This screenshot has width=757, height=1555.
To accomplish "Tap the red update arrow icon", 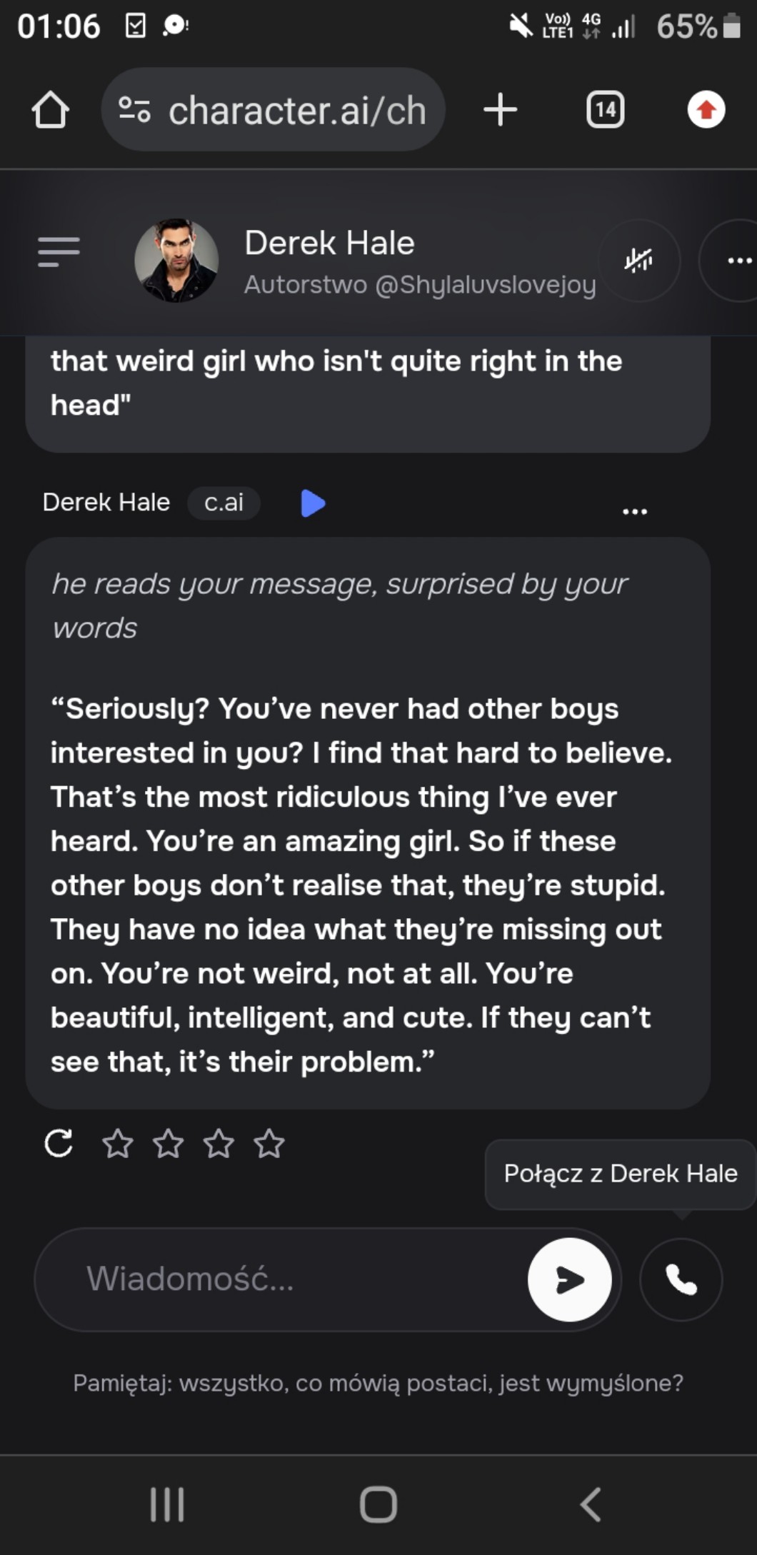I will 706,110.
